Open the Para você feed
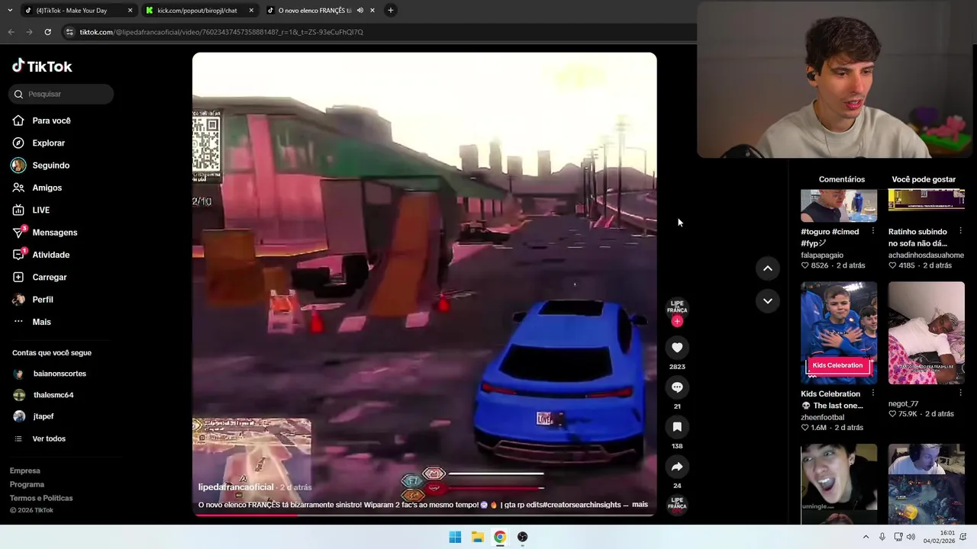Image resolution: width=977 pixels, height=549 pixels. pos(51,120)
